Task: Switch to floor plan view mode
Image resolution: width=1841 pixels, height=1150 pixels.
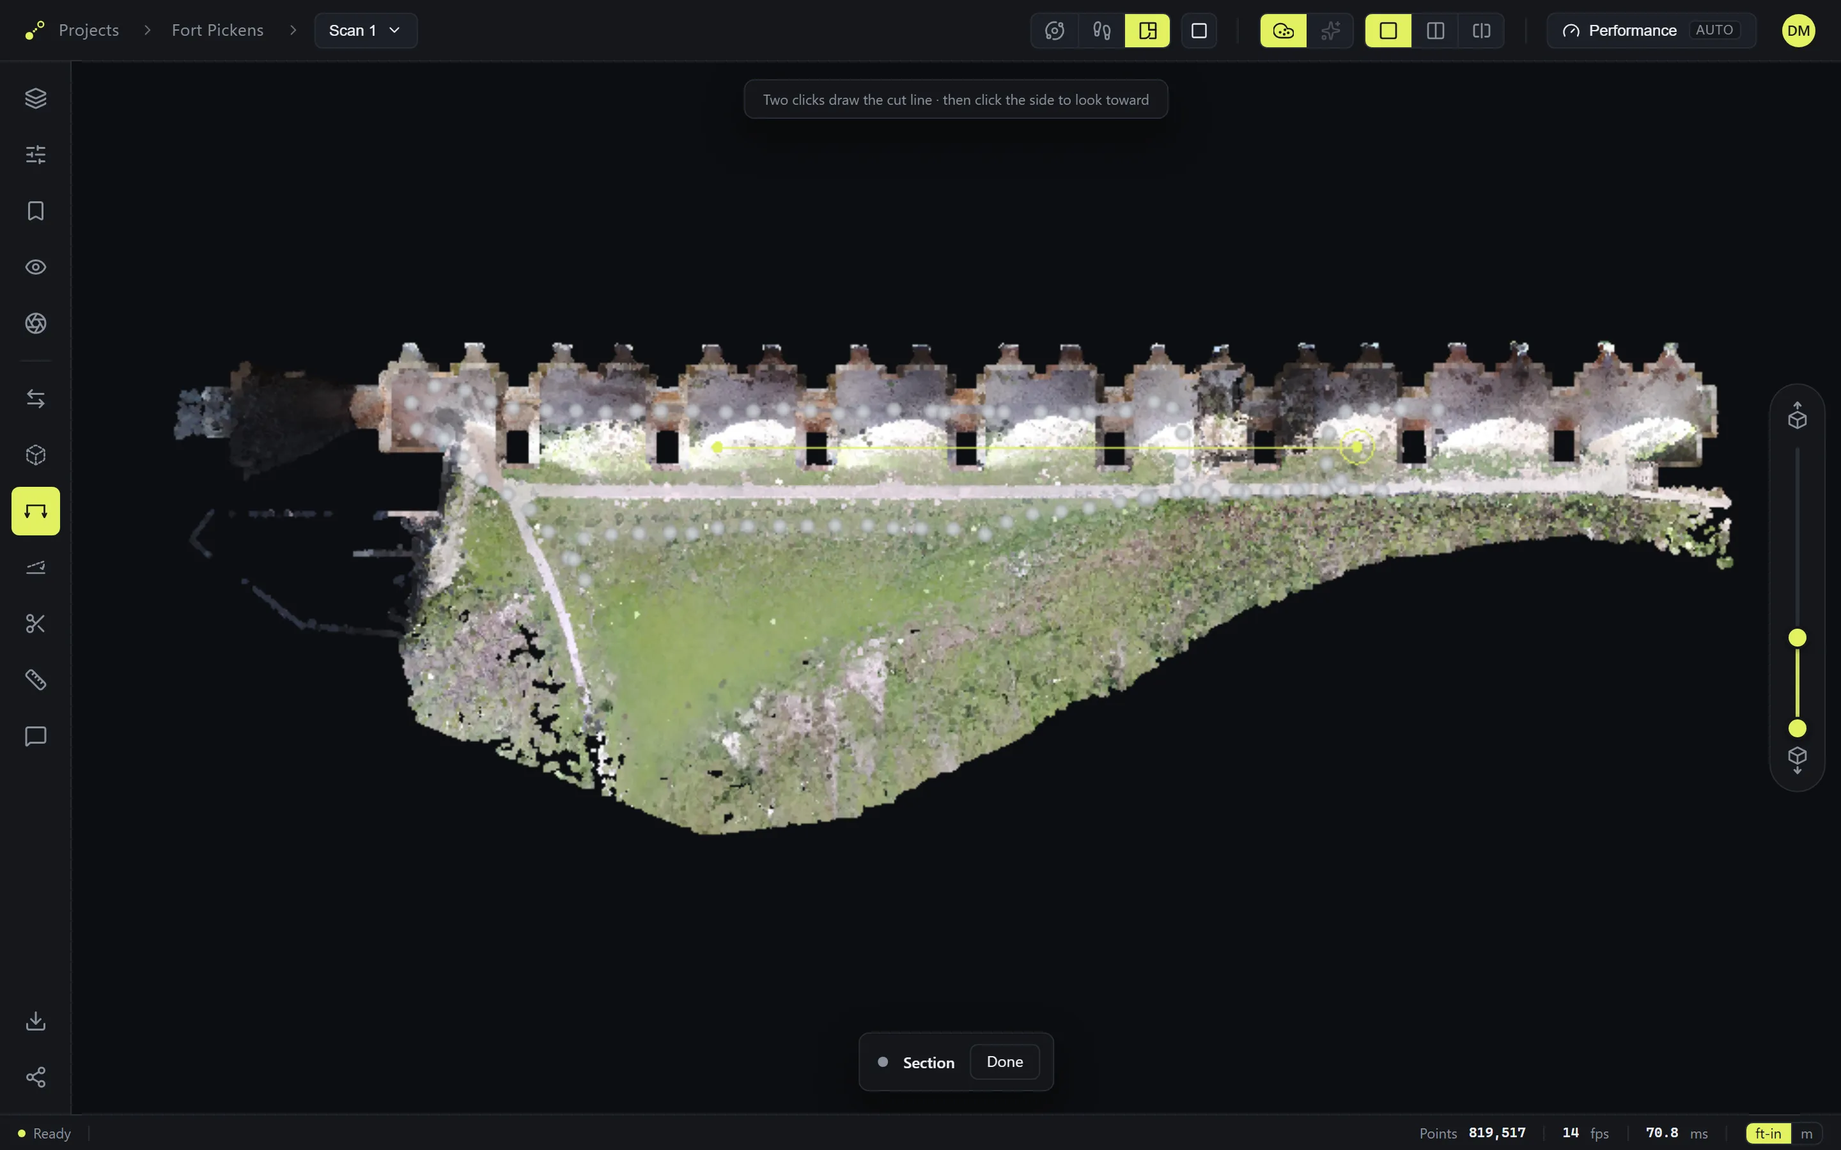Action: 1147,31
